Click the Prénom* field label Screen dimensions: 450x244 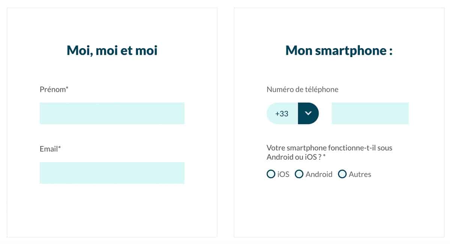(x=54, y=90)
